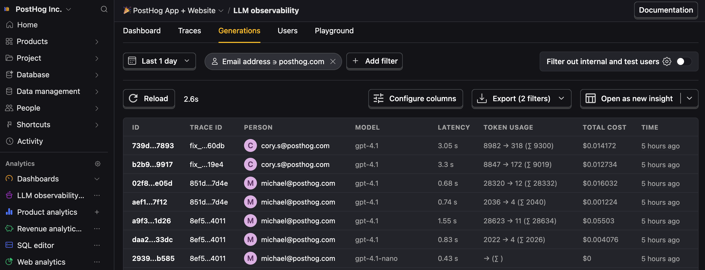Open generation ID b2b9...9917

pos(152,165)
